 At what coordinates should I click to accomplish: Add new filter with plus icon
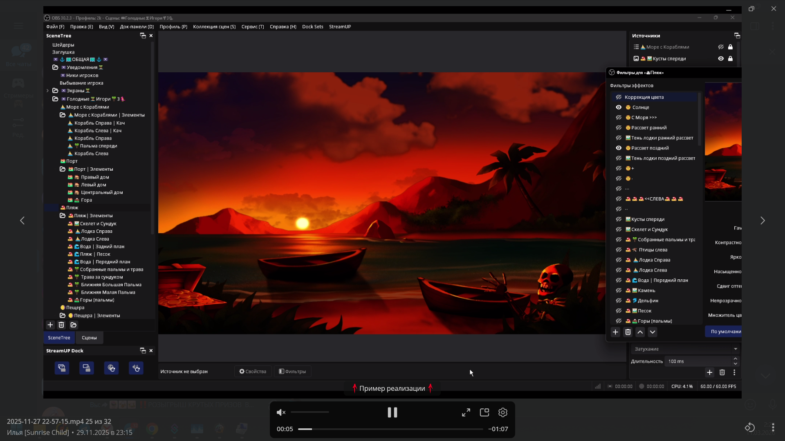[615, 332]
